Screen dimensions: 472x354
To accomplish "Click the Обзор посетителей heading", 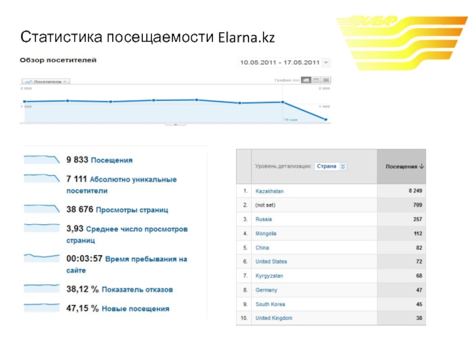I will 58,60.
